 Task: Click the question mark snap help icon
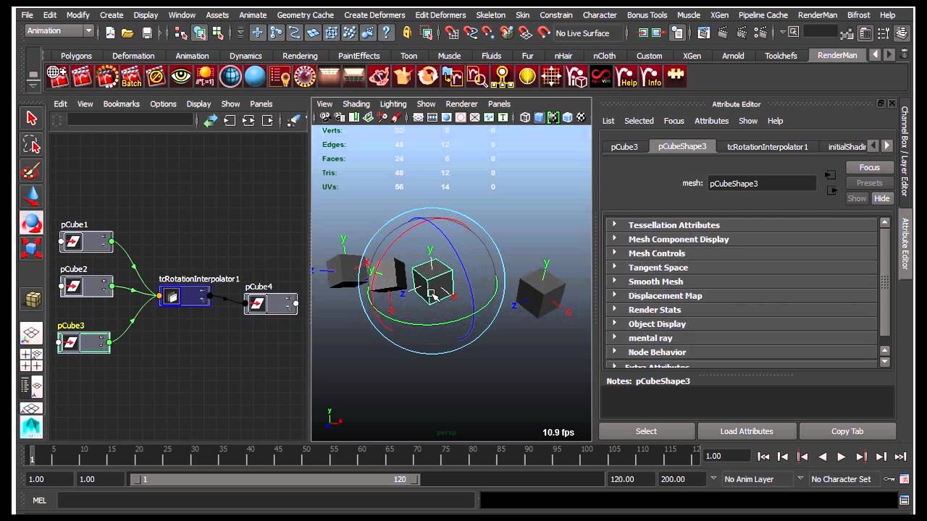click(387, 33)
